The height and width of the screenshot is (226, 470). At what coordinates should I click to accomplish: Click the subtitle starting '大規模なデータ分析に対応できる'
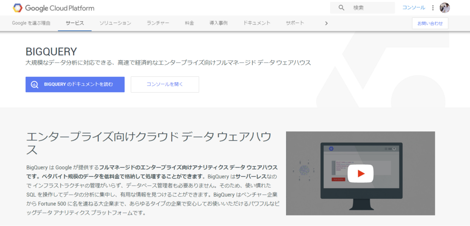pyautogui.click(x=168, y=63)
